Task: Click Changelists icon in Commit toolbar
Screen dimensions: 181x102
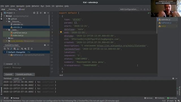Action: (x=14, y=49)
